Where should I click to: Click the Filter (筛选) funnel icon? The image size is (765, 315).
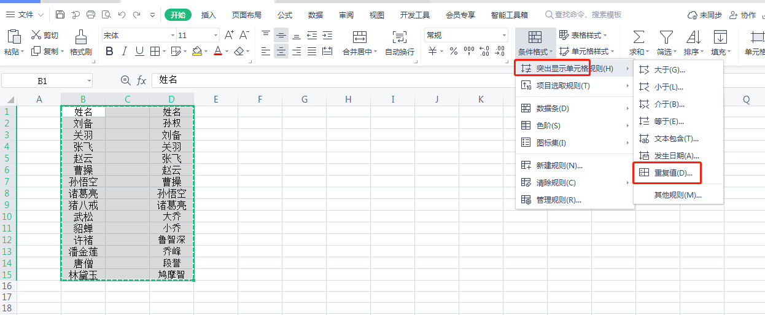(666, 37)
